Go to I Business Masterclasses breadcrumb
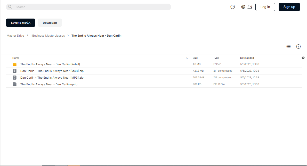The height and width of the screenshot is (166, 307). click(x=47, y=36)
